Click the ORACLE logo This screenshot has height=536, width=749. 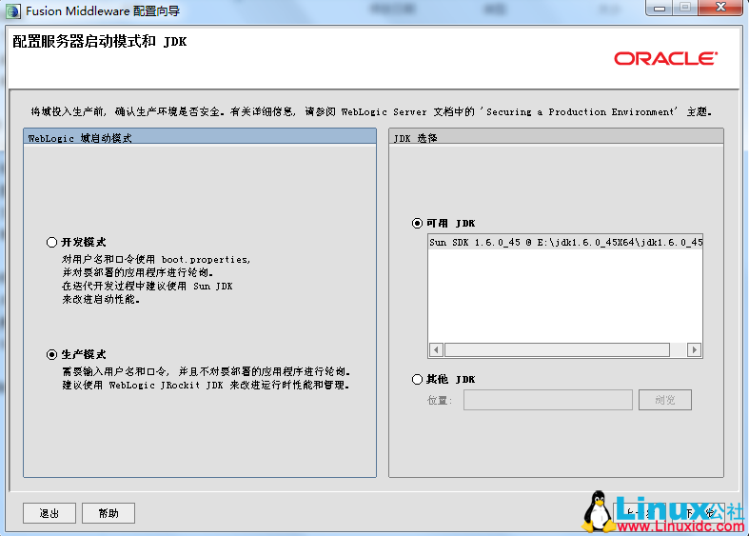(665, 58)
